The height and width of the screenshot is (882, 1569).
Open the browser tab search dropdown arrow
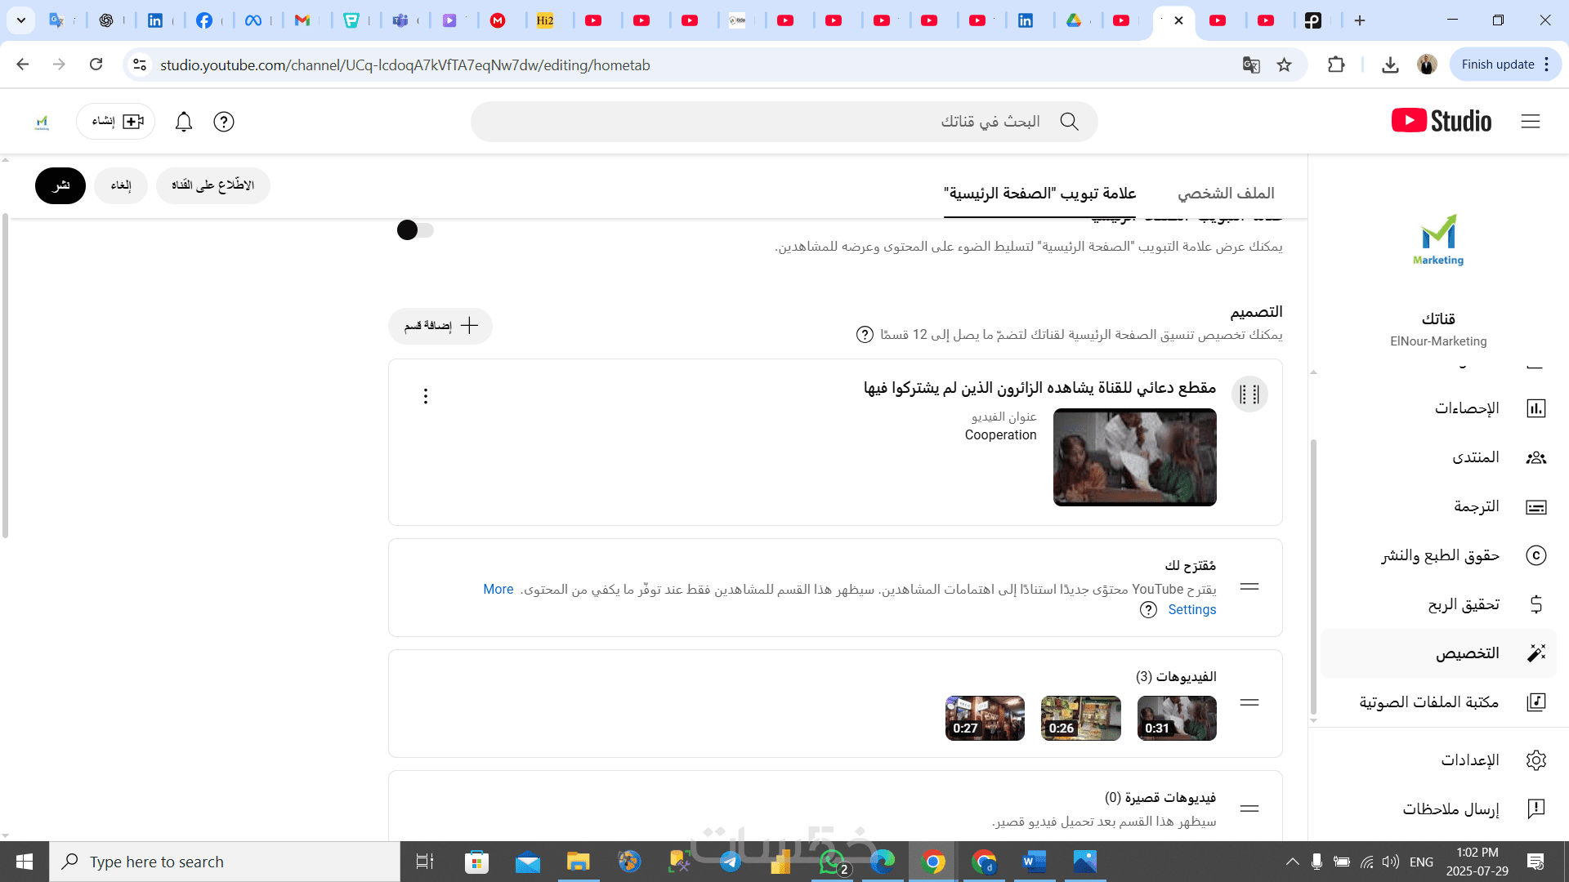pos(21,20)
